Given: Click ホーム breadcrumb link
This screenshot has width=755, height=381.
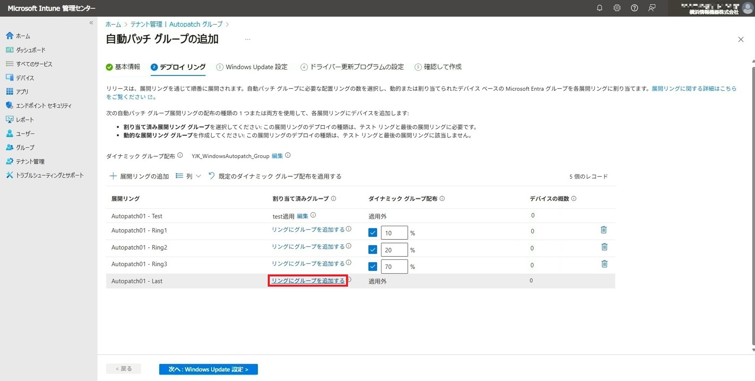Looking at the screenshot, I should [x=113, y=24].
